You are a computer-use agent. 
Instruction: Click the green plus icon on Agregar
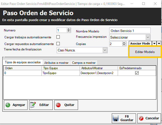point(8,105)
